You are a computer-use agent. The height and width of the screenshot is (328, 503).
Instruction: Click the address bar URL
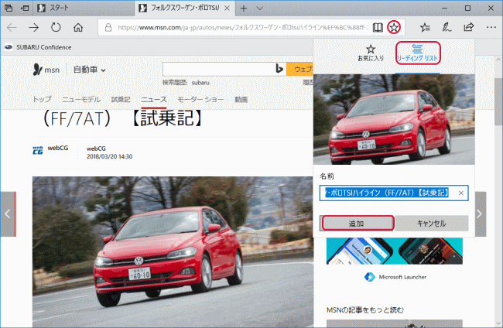242,28
